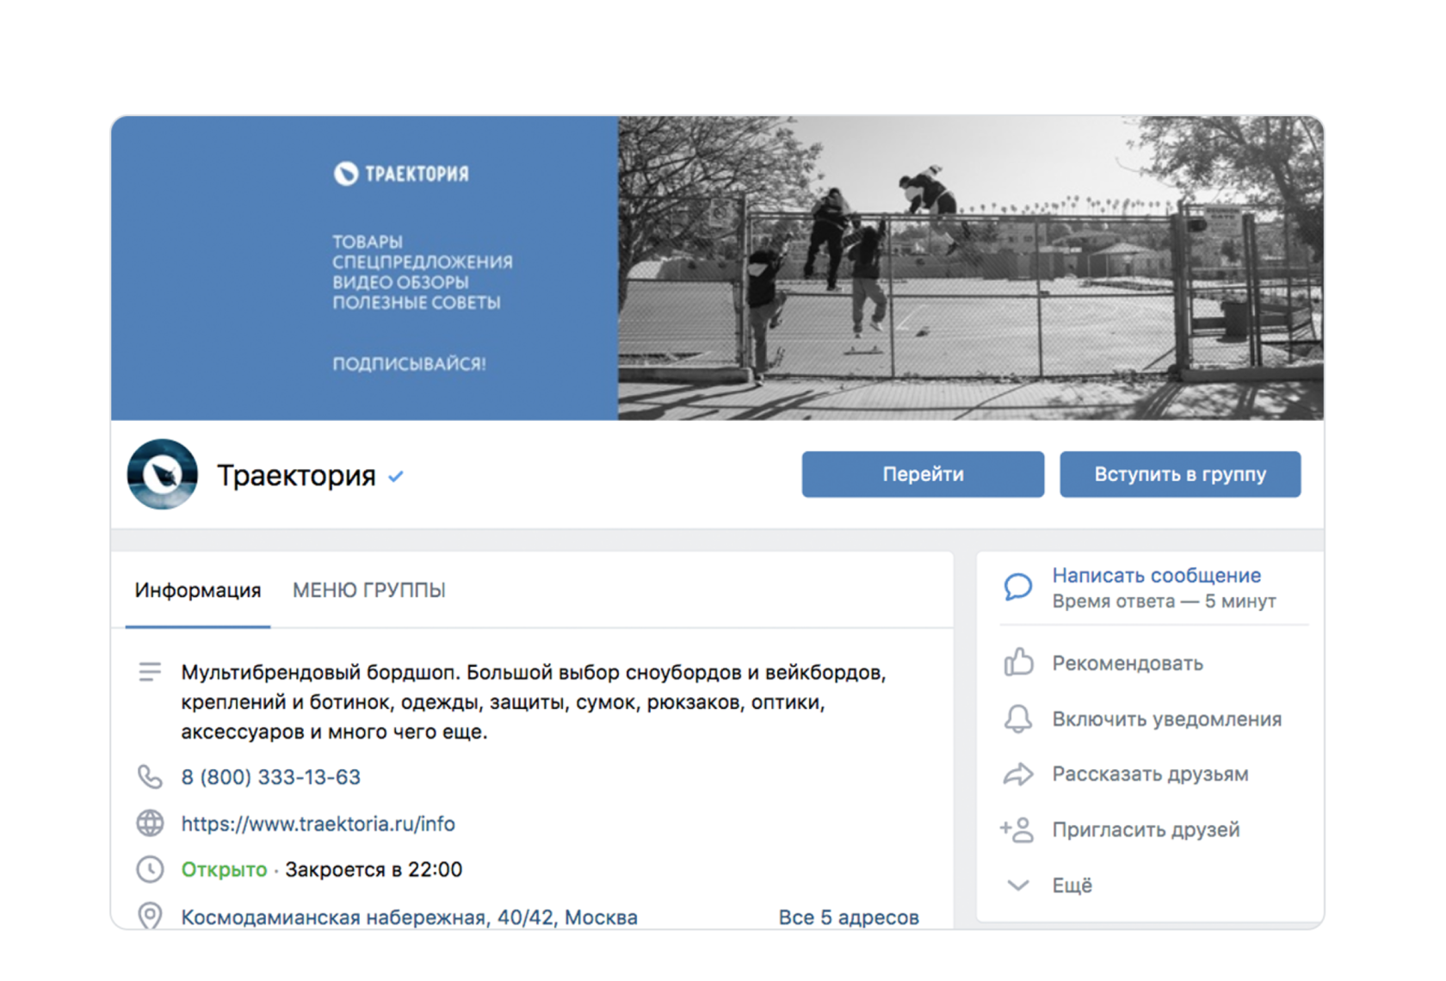
Task: Click the clock opening hours icon
Action: click(x=150, y=869)
